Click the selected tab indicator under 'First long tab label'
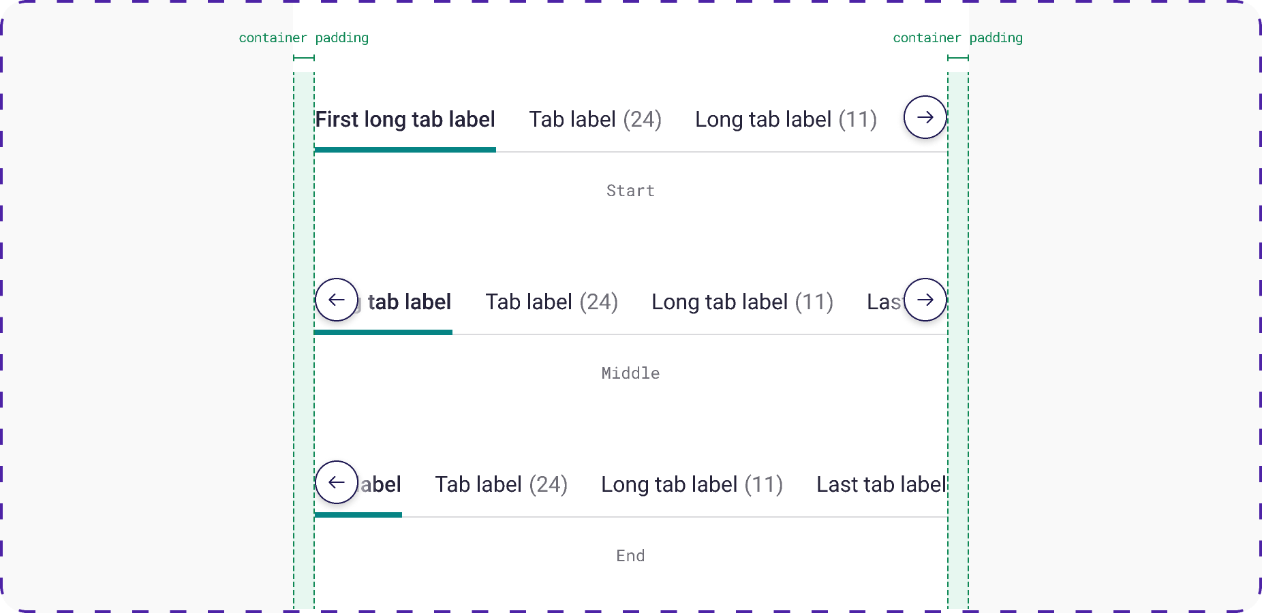The height and width of the screenshot is (613, 1262). (x=405, y=149)
